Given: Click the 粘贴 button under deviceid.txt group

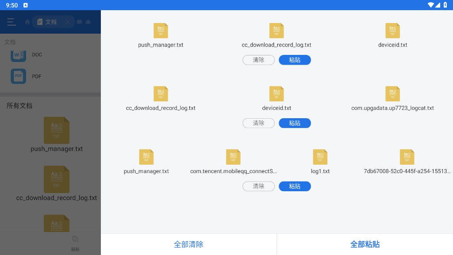Looking at the screenshot, I should (295, 123).
